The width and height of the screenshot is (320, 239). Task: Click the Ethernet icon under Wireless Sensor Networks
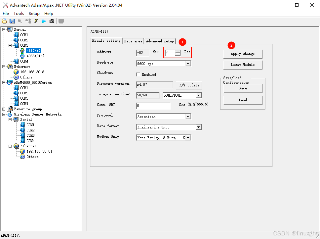[16, 146]
